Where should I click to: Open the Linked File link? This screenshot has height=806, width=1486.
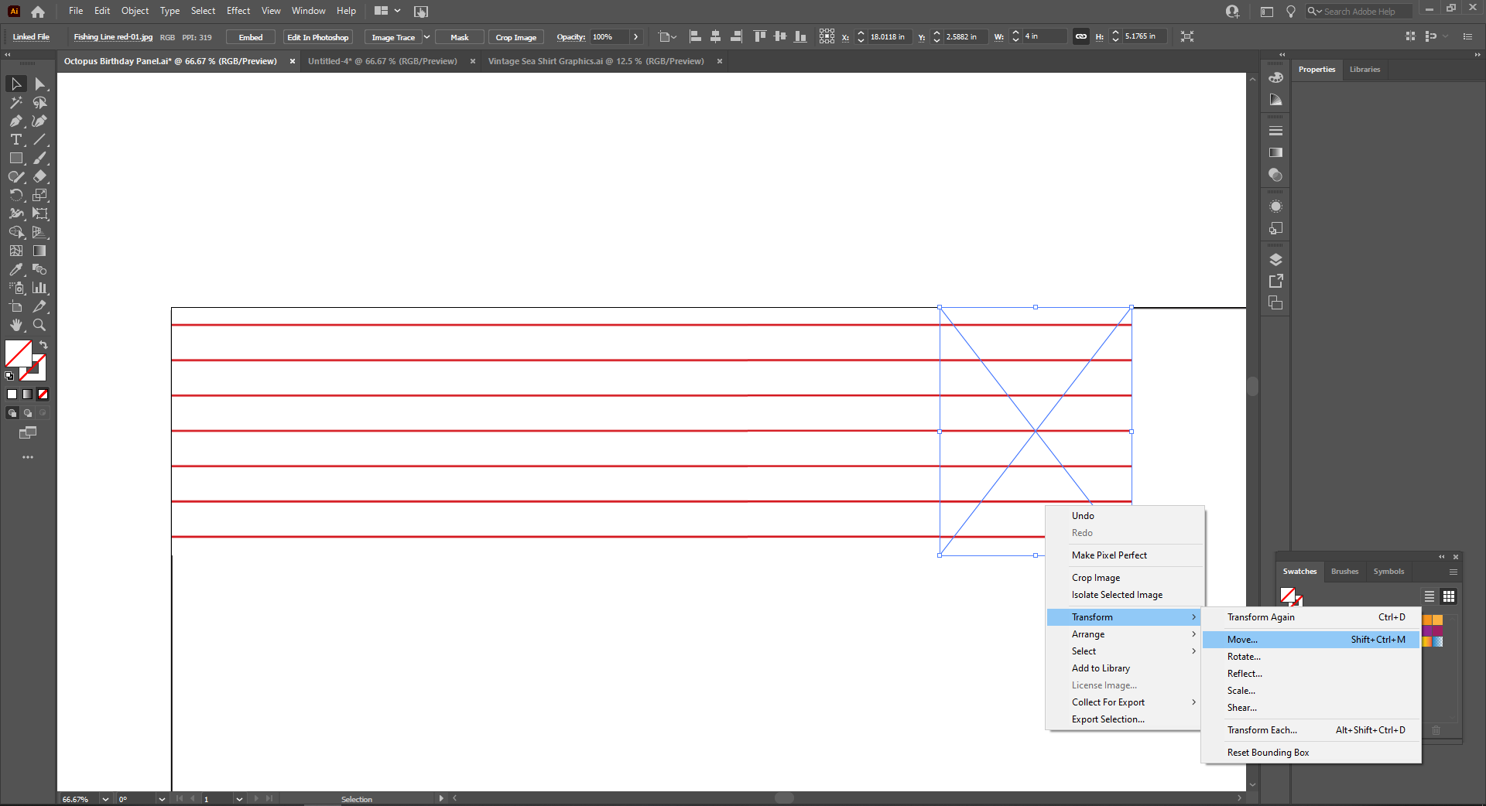(31, 37)
